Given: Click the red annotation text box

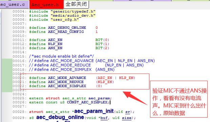Looking at the screenshot, I should coord(179,99).
